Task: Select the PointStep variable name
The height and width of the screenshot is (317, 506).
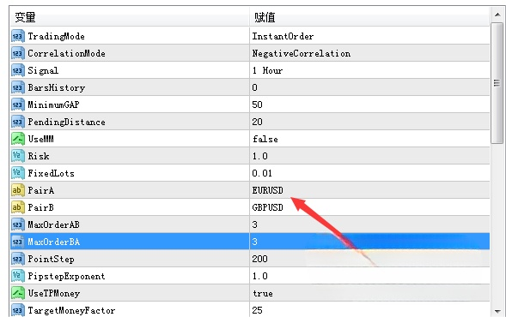Action: click(51, 259)
